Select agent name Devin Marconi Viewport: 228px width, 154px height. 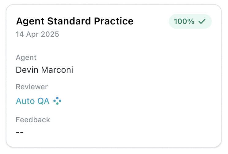tap(44, 70)
